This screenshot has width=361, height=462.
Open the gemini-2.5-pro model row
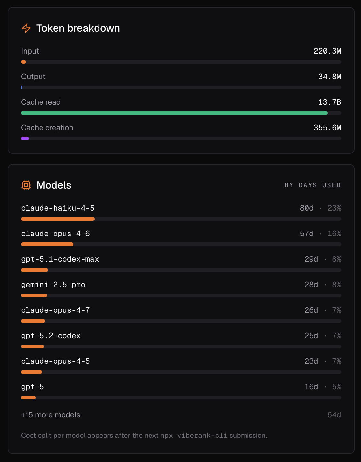click(x=181, y=289)
